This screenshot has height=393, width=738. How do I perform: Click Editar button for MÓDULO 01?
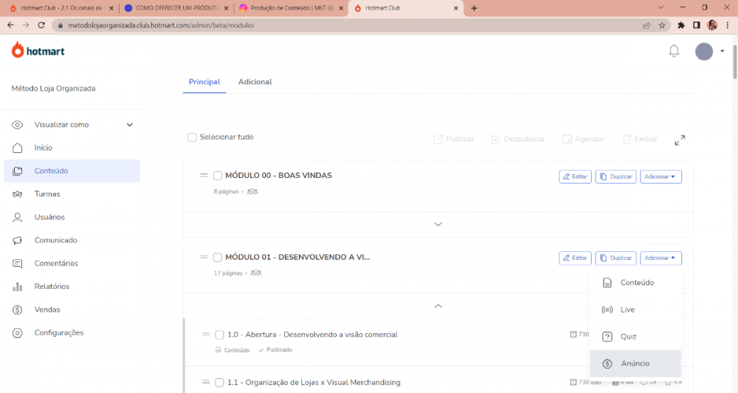click(x=575, y=258)
